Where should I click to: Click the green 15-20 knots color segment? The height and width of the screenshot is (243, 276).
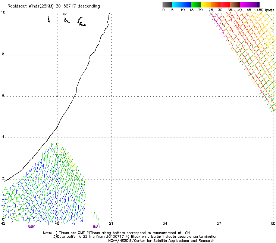tap(196, 4)
